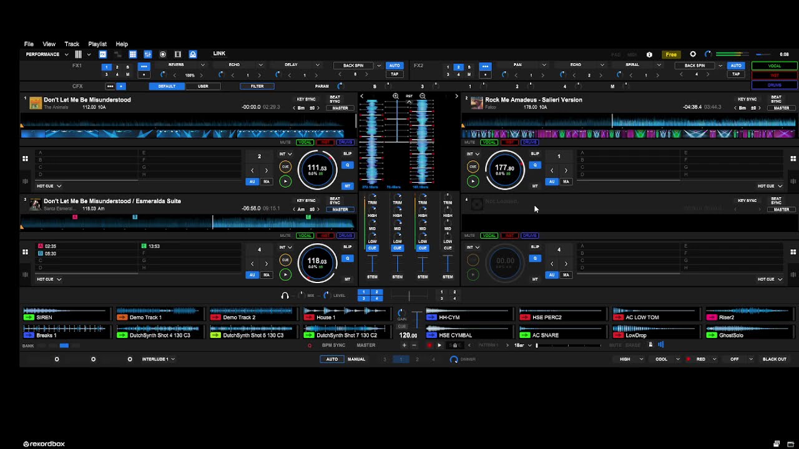Click the LINK button
This screenshot has width=799, height=449.
tap(219, 54)
